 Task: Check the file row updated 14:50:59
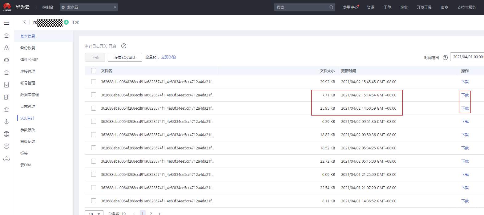click(94, 108)
